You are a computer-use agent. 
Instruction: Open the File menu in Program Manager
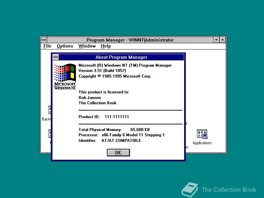[x=47, y=46]
